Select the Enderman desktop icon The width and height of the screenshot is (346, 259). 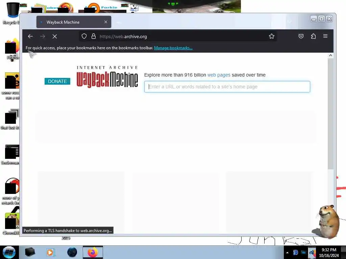[11, 154]
